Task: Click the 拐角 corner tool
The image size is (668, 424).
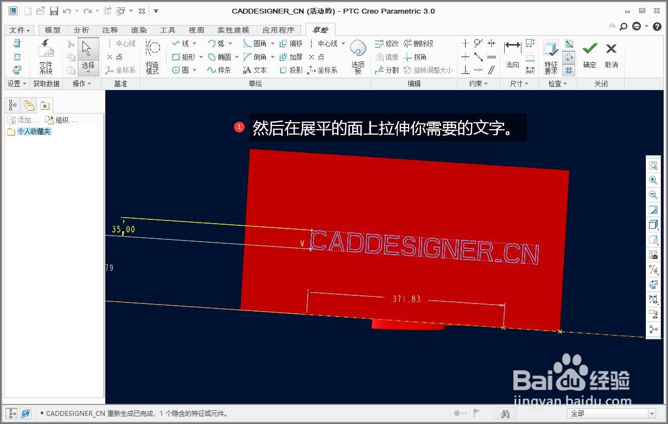Action: click(x=415, y=57)
